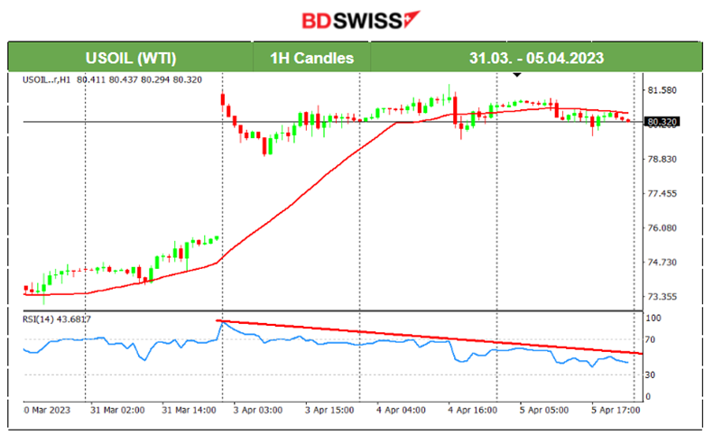Click the RSI 0 level label

648,396
